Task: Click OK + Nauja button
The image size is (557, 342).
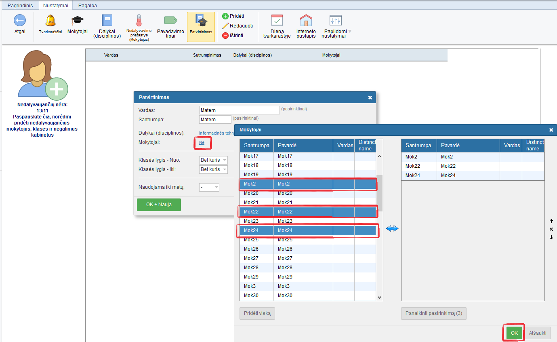Action: pyautogui.click(x=159, y=205)
